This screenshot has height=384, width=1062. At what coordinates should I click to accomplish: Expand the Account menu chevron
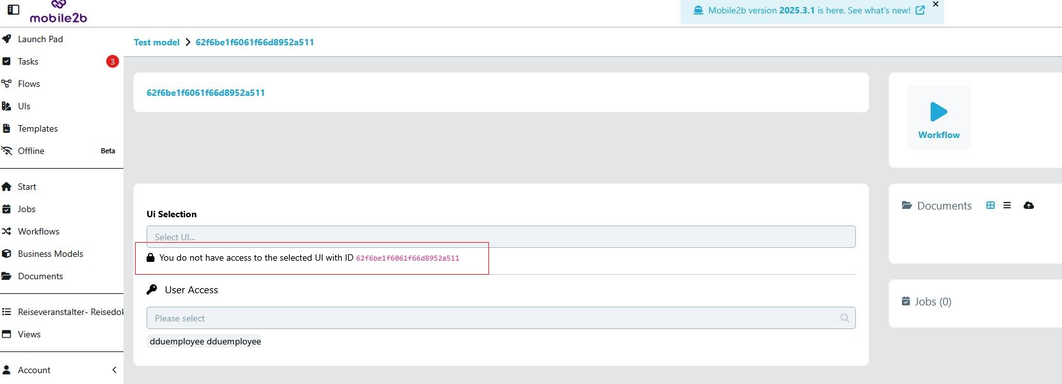114,370
